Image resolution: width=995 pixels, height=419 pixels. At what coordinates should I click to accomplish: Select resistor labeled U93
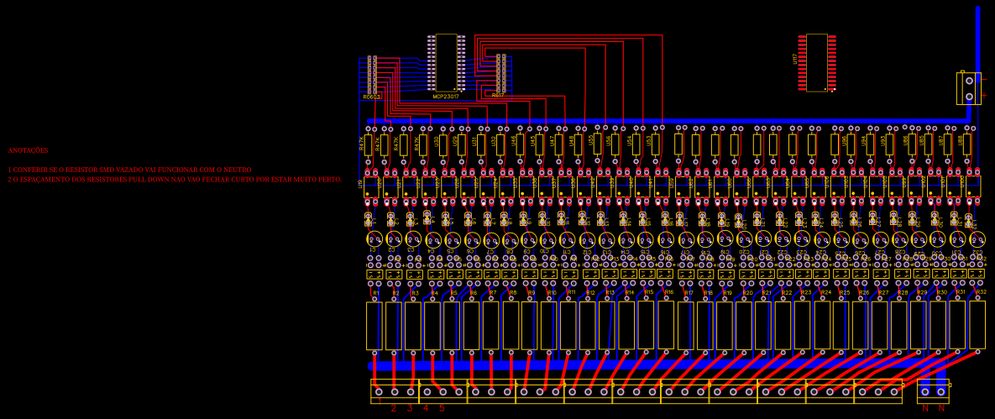click(890, 144)
